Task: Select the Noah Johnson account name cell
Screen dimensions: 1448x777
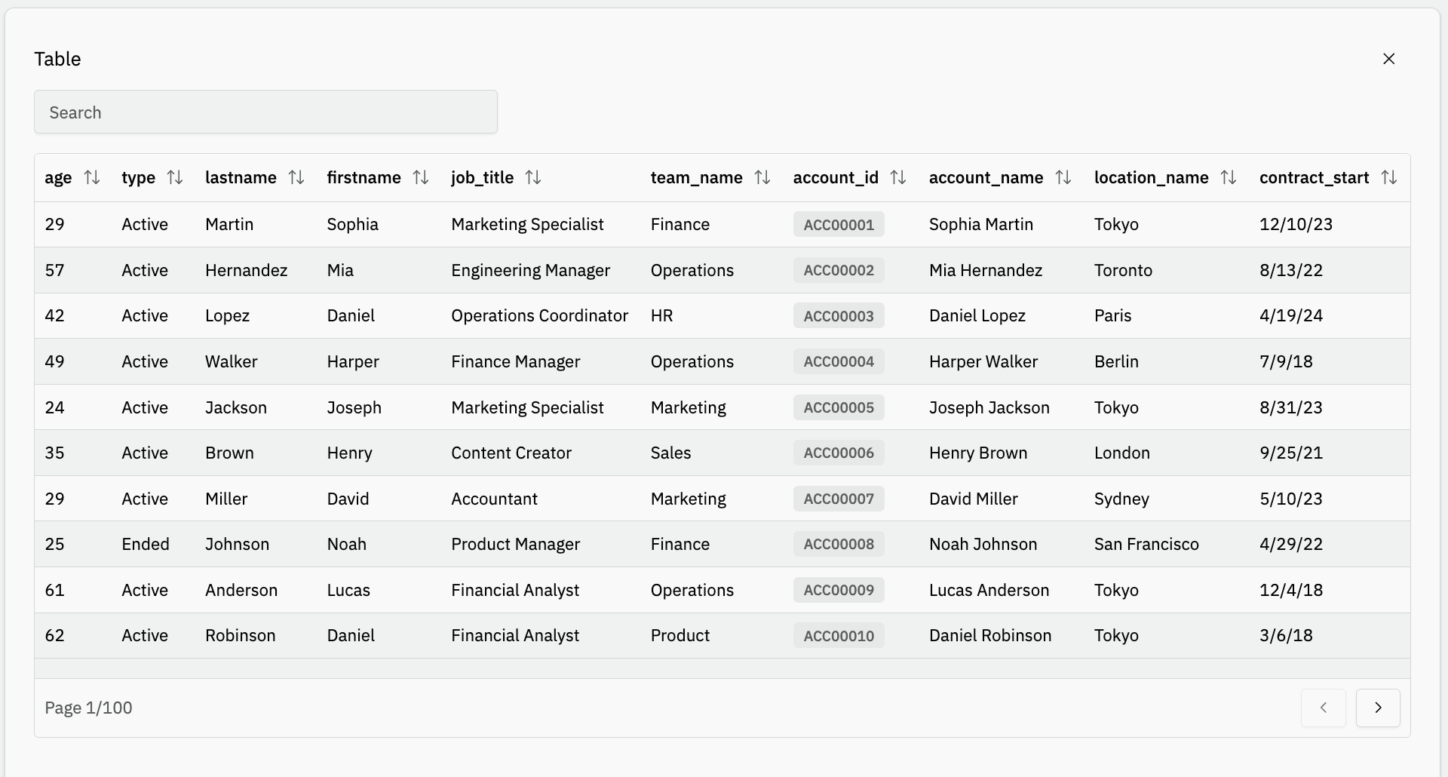Action: tap(983, 545)
